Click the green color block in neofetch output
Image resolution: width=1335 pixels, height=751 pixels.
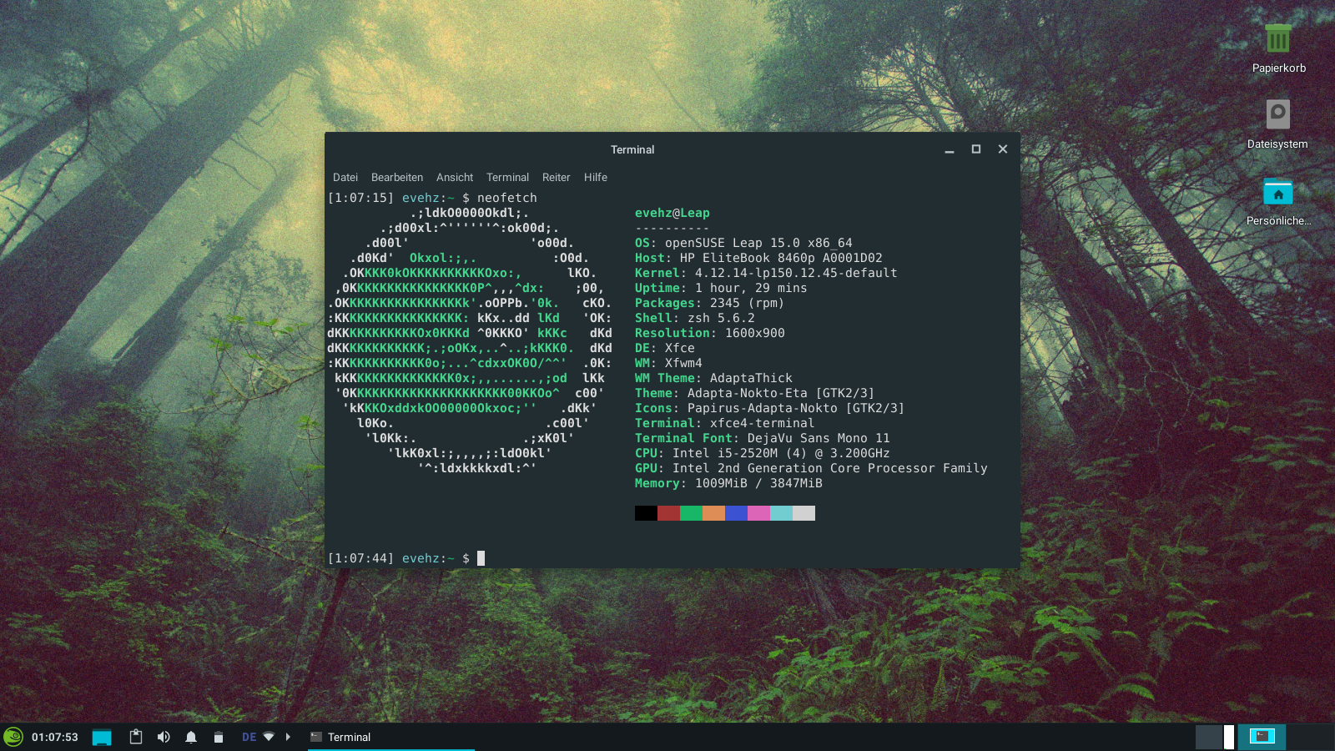pyautogui.click(x=691, y=513)
